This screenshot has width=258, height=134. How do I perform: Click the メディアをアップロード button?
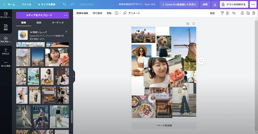tap(39, 15)
